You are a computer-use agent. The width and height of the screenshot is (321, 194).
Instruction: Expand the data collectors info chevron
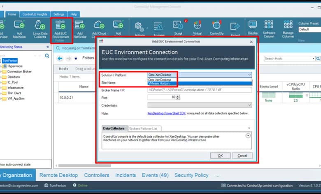(x=248, y=136)
